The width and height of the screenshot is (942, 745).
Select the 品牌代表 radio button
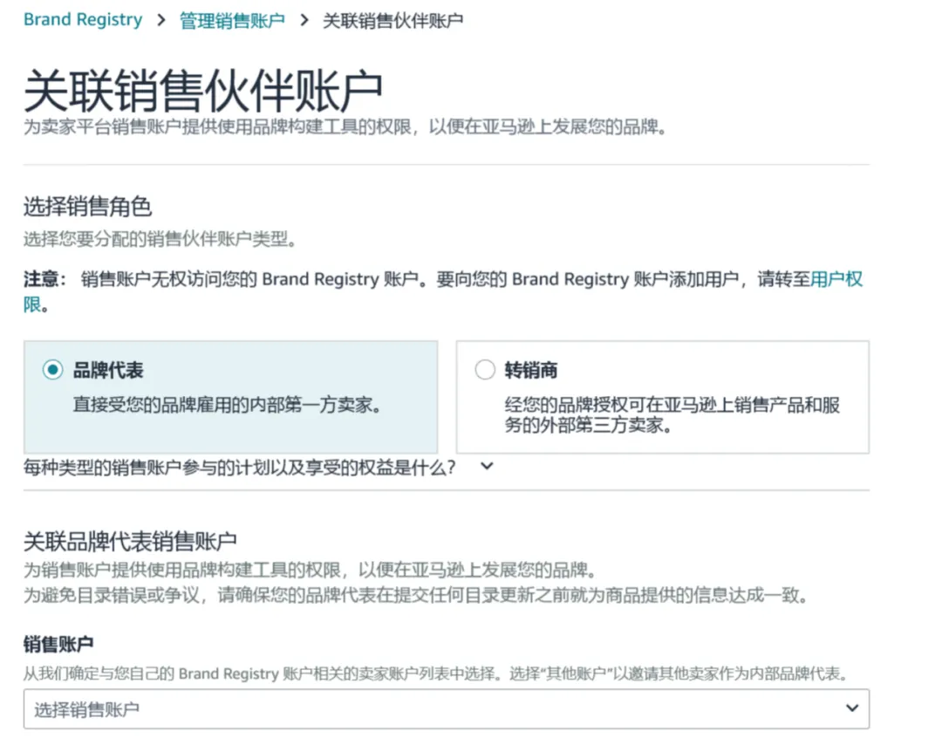[52, 370]
